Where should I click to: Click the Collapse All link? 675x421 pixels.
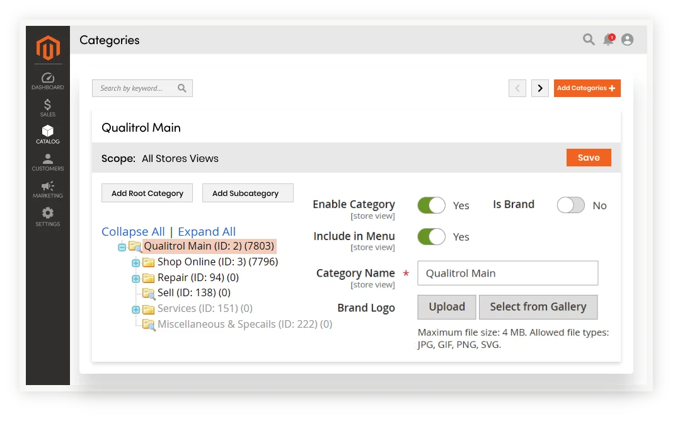pos(133,231)
